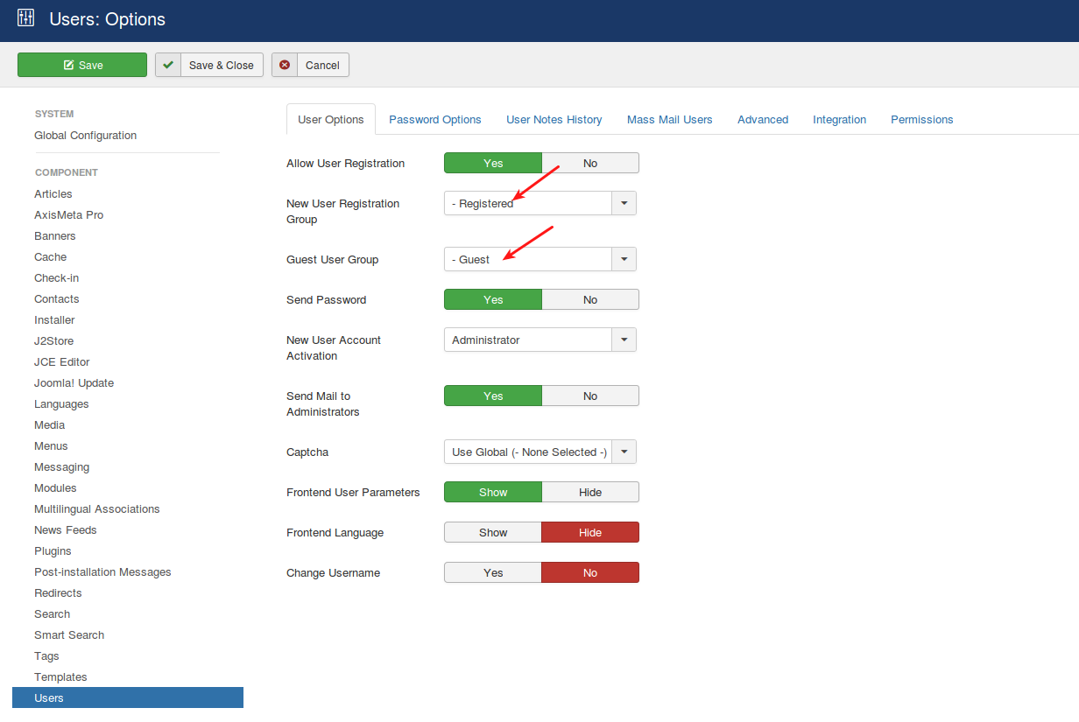Switch to the Password Options tab
This screenshot has width=1079, height=722.
click(x=435, y=119)
